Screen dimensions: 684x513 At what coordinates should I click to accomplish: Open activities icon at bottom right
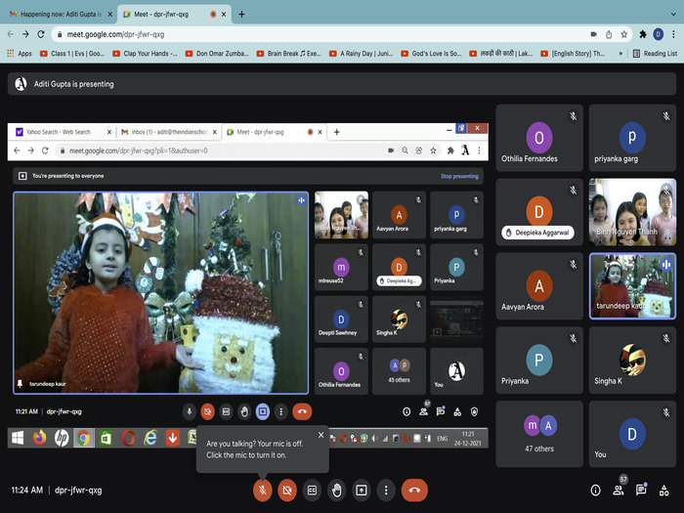pos(663,491)
